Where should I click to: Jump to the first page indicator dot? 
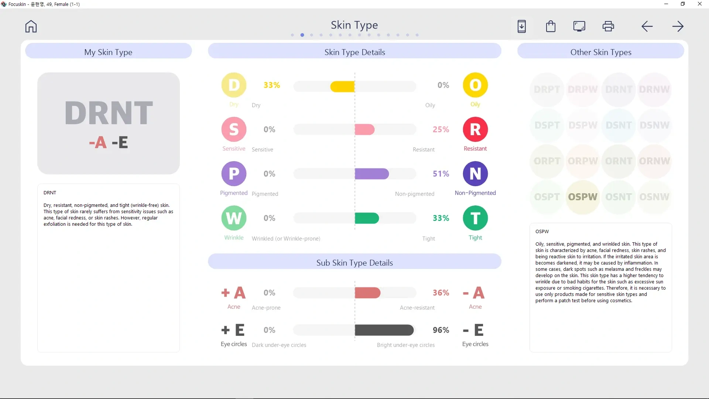pyautogui.click(x=292, y=35)
